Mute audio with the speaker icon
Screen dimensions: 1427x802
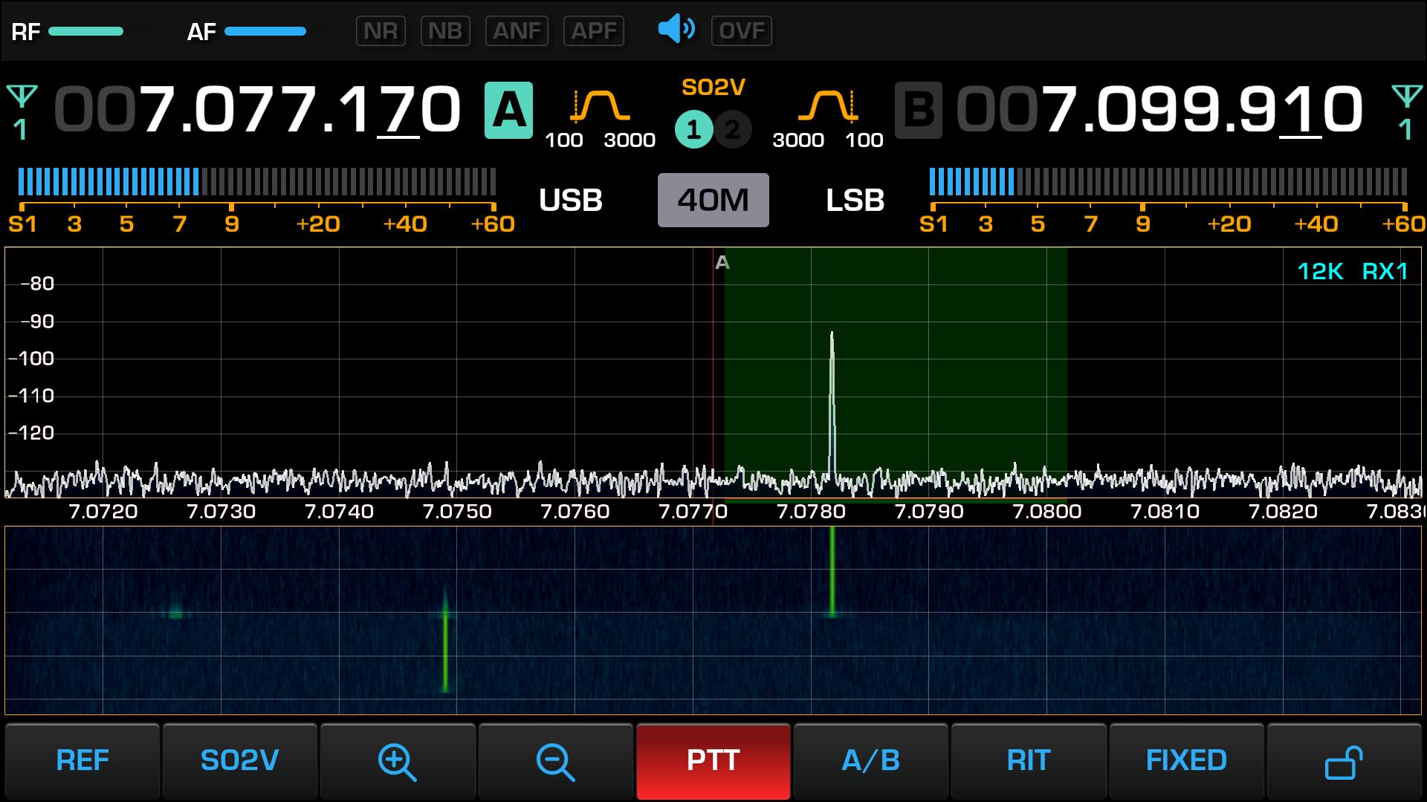coord(676,30)
